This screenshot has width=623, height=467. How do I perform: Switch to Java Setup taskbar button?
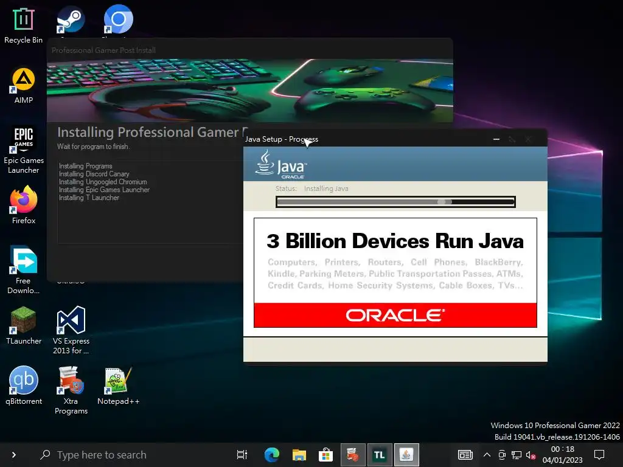pos(406,455)
